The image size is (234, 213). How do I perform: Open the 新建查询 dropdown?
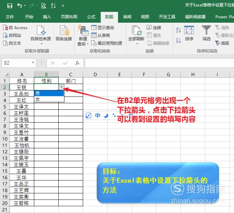[83, 35]
